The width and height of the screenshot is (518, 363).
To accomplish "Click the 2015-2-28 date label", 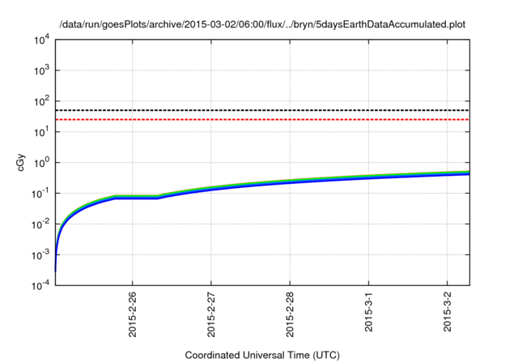I will (x=290, y=314).
